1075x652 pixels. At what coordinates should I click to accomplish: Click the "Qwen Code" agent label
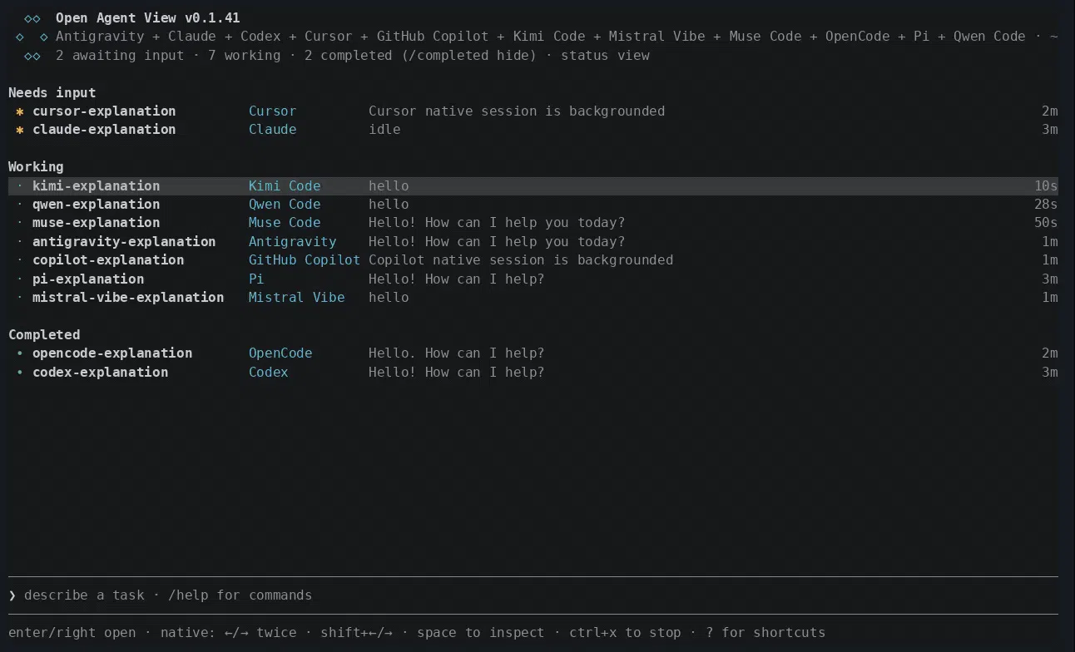285,205
